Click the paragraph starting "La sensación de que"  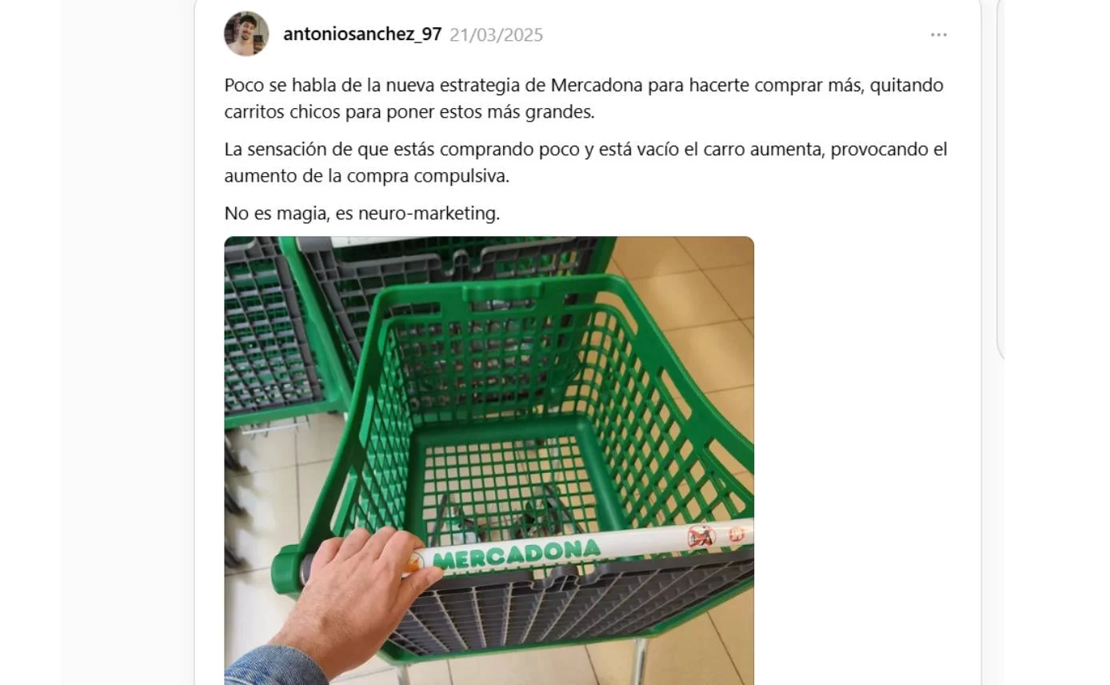[x=585, y=163]
